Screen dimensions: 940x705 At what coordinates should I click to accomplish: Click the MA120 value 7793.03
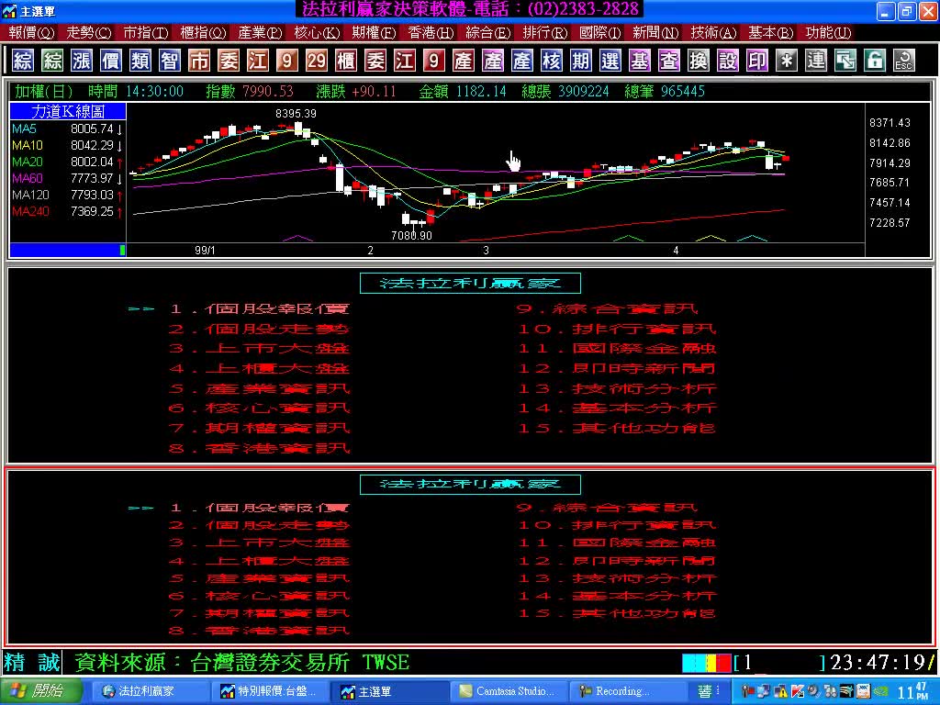pos(92,195)
